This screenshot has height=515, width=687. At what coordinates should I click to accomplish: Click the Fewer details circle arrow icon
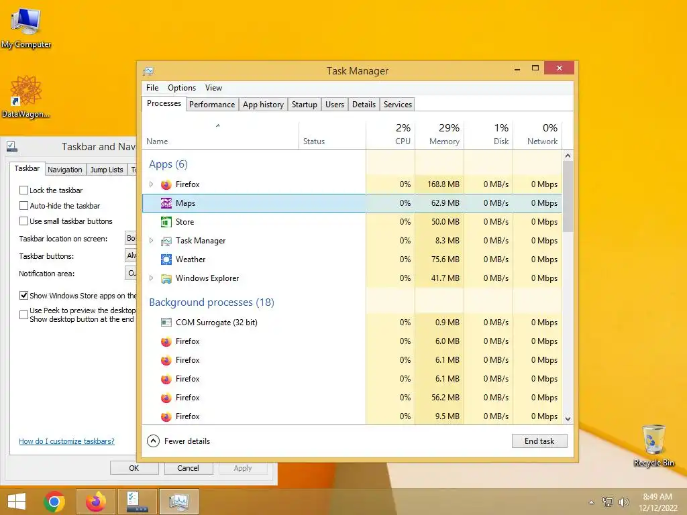pyautogui.click(x=153, y=441)
